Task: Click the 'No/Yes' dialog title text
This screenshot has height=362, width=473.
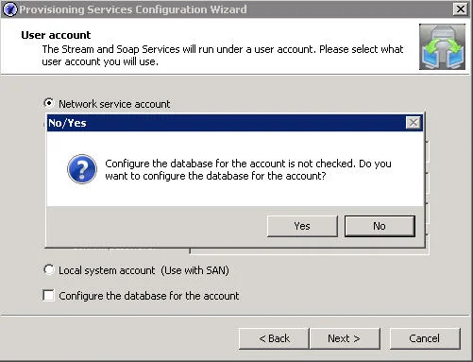Action: pyautogui.click(x=67, y=123)
